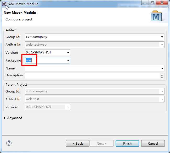The image size is (170, 153).
Task: Open the Parent Project web-test dropdown arrow
Action: coord(162,99)
